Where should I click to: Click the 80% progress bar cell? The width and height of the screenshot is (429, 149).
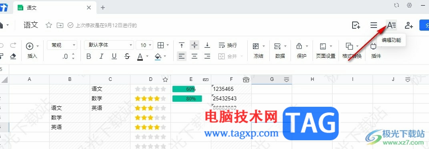point(191,99)
